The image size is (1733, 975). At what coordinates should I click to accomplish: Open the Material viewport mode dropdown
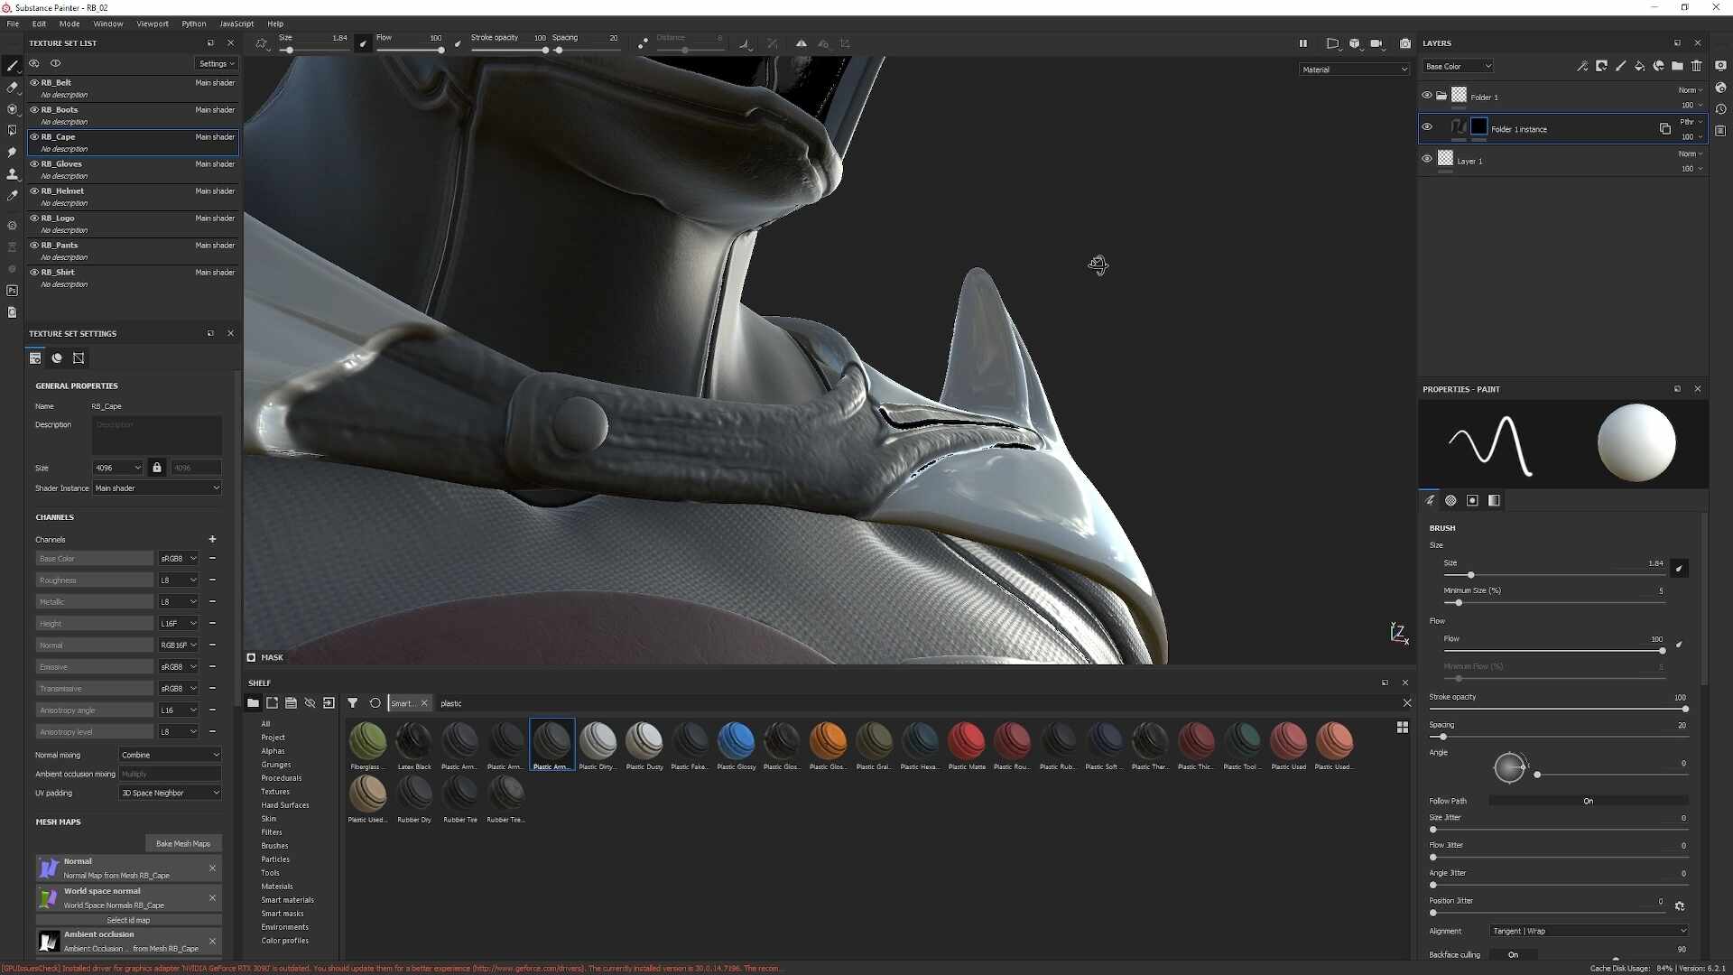[x=1354, y=70]
